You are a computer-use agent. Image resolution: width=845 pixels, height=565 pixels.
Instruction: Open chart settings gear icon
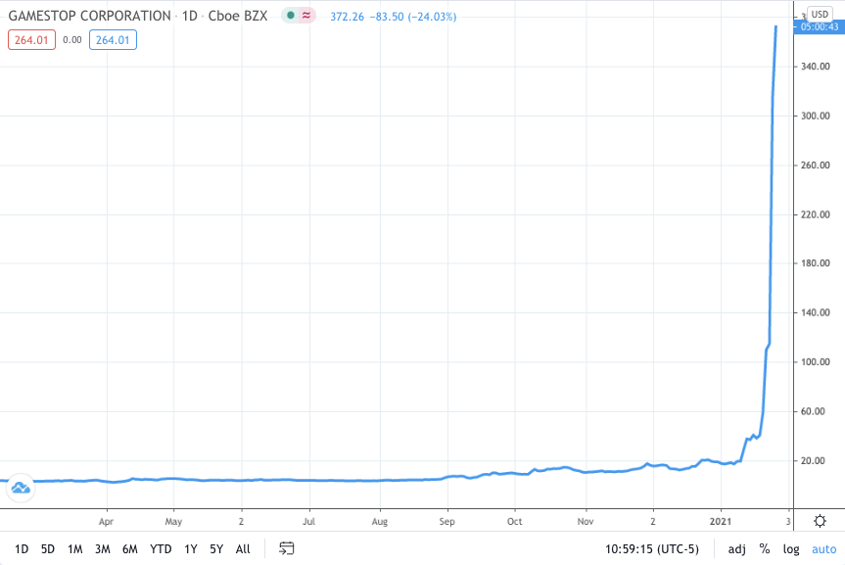[x=820, y=521]
